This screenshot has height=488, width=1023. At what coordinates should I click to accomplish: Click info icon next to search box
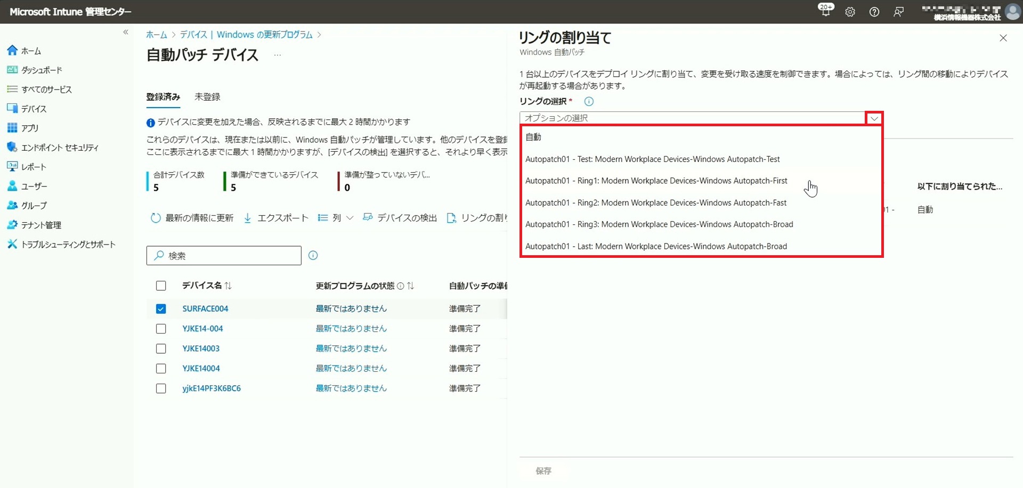click(x=313, y=255)
